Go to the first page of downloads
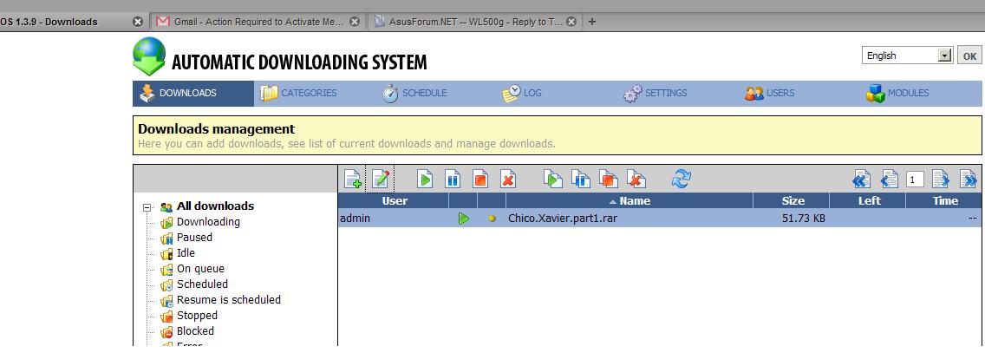 click(860, 180)
